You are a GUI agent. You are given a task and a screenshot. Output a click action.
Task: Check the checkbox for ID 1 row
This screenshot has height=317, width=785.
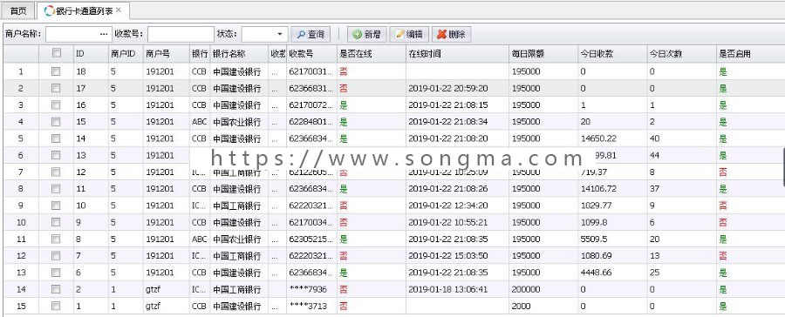tap(56, 306)
